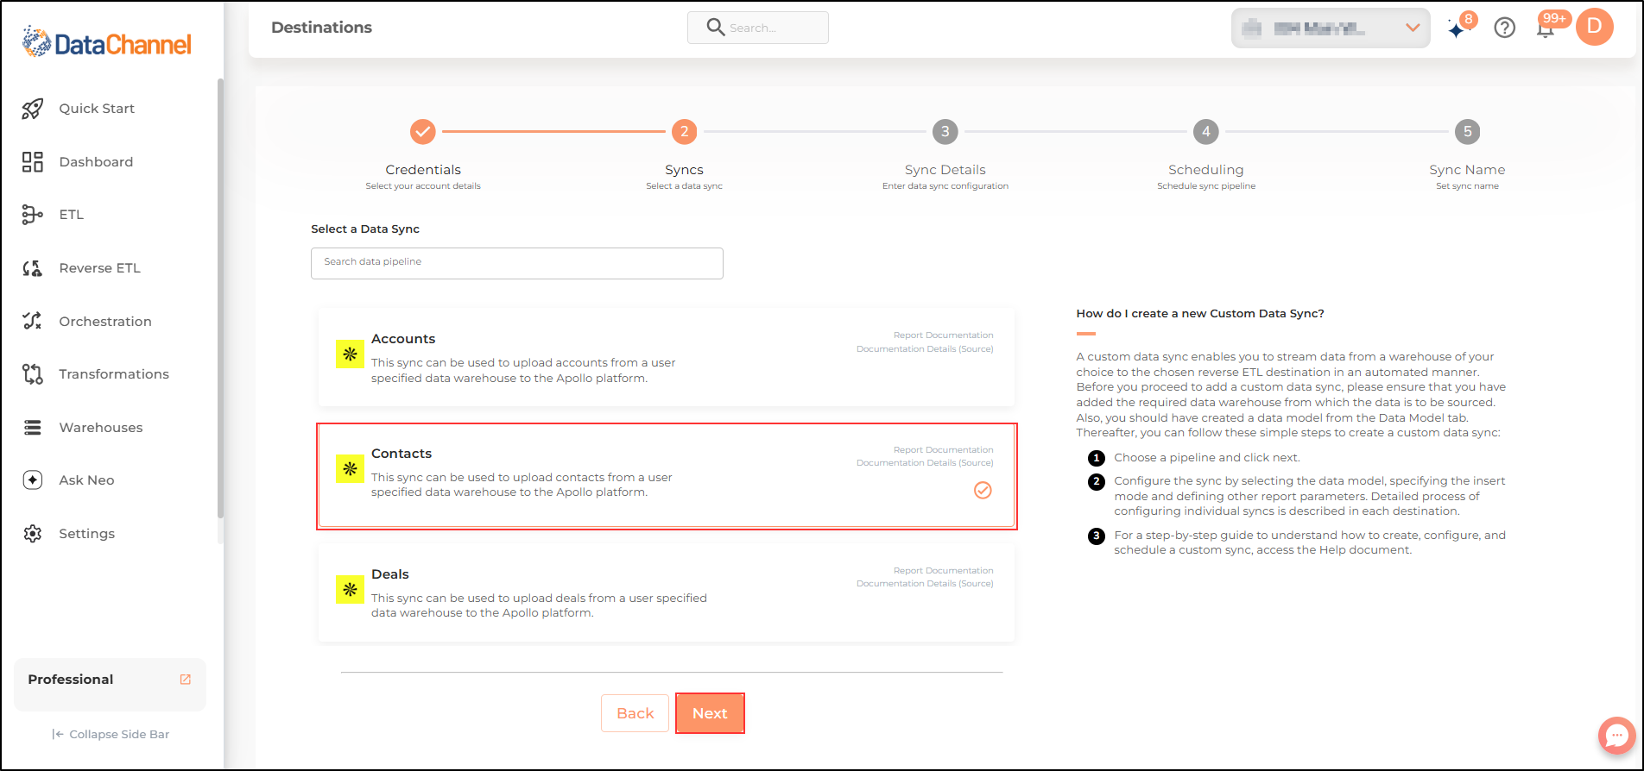Click 'How do I create a new Custom Data Sync?'
1644x771 pixels.
click(1200, 314)
